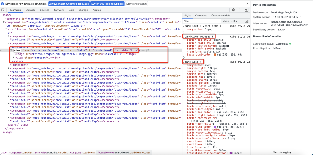Open DevTools settings gear icon
Image resolution: width=313 pixels, height=155 pixels.
click(x=233, y=10)
